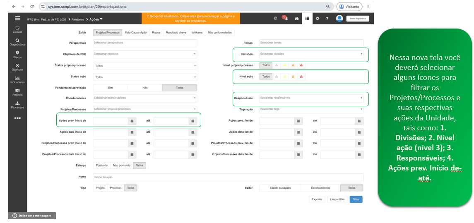
Task: Set Tipo filter to Processo
Action: point(116,188)
